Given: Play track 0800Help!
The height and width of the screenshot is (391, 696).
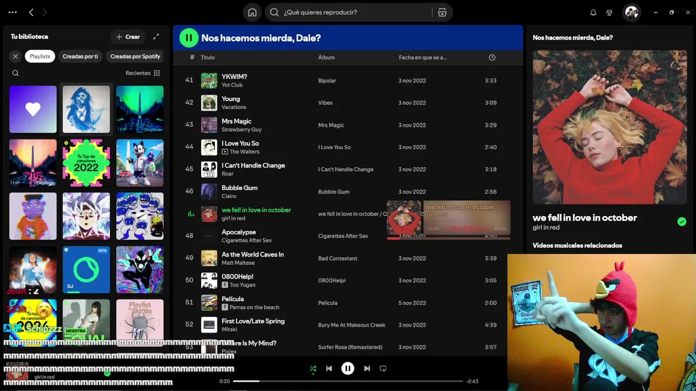Looking at the screenshot, I should pyautogui.click(x=238, y=276).
